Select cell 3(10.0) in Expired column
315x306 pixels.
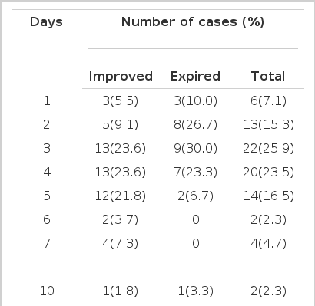(x=195, y=100)
